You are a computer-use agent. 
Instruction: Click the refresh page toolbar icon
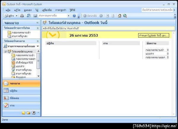(113, 16)
